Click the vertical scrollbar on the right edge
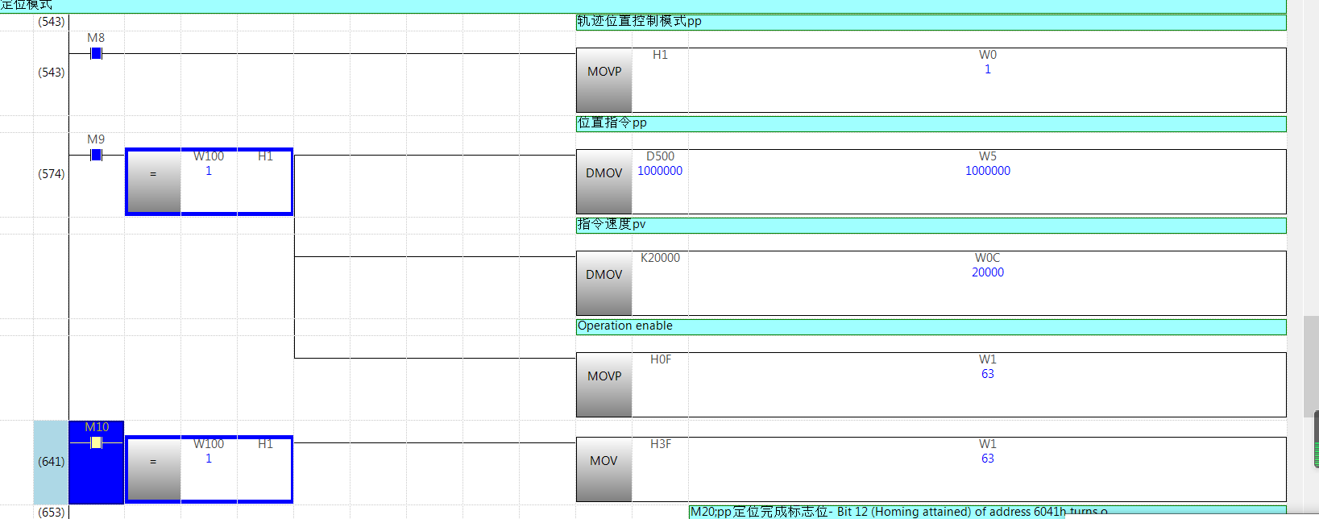1319x519 pixels. click(x=1311, y=367)
